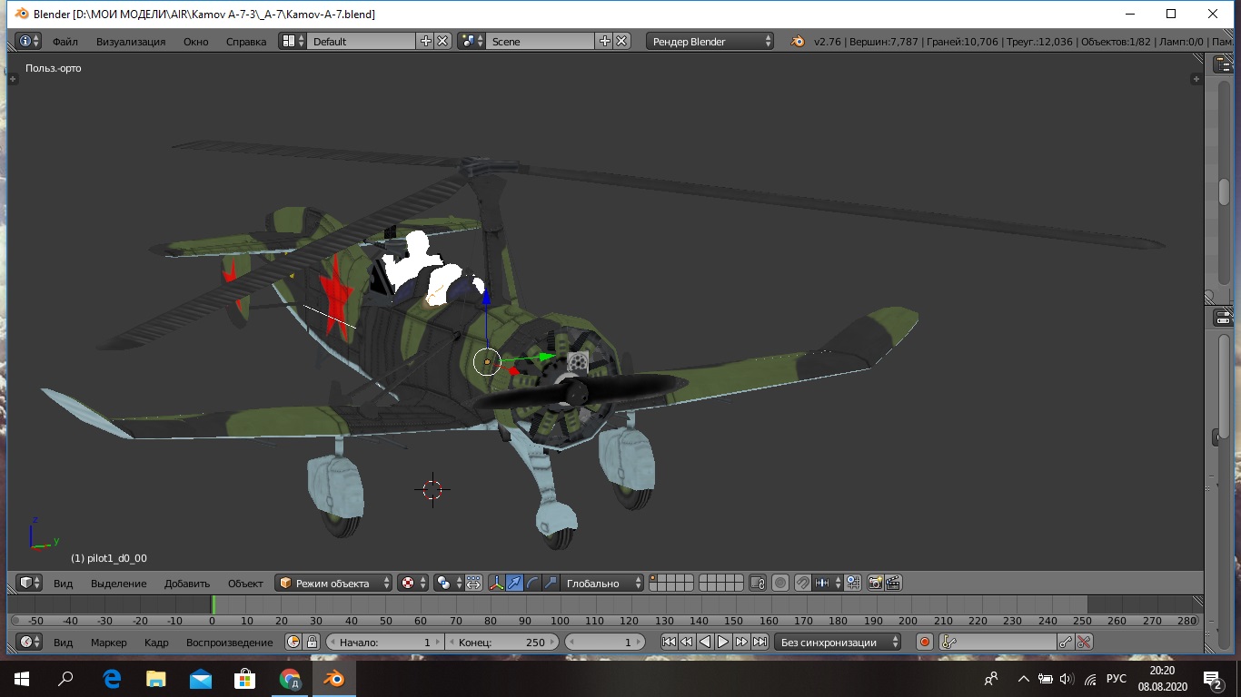Open the Режим объекта mode dropdown
1241x697 pixels.
pos(334,583)
